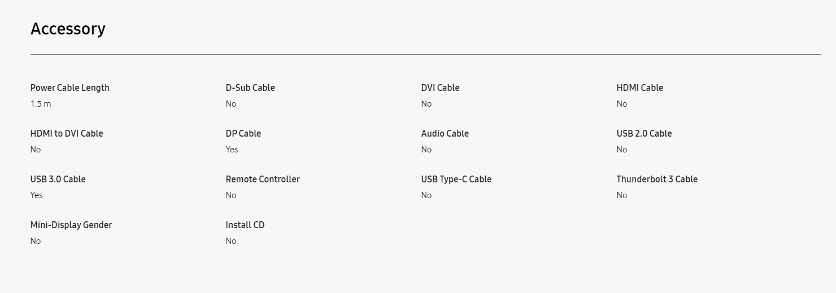Click the HDMI to DVI Cable label
This screenshot has width=836, height=293.
[67, 133]
